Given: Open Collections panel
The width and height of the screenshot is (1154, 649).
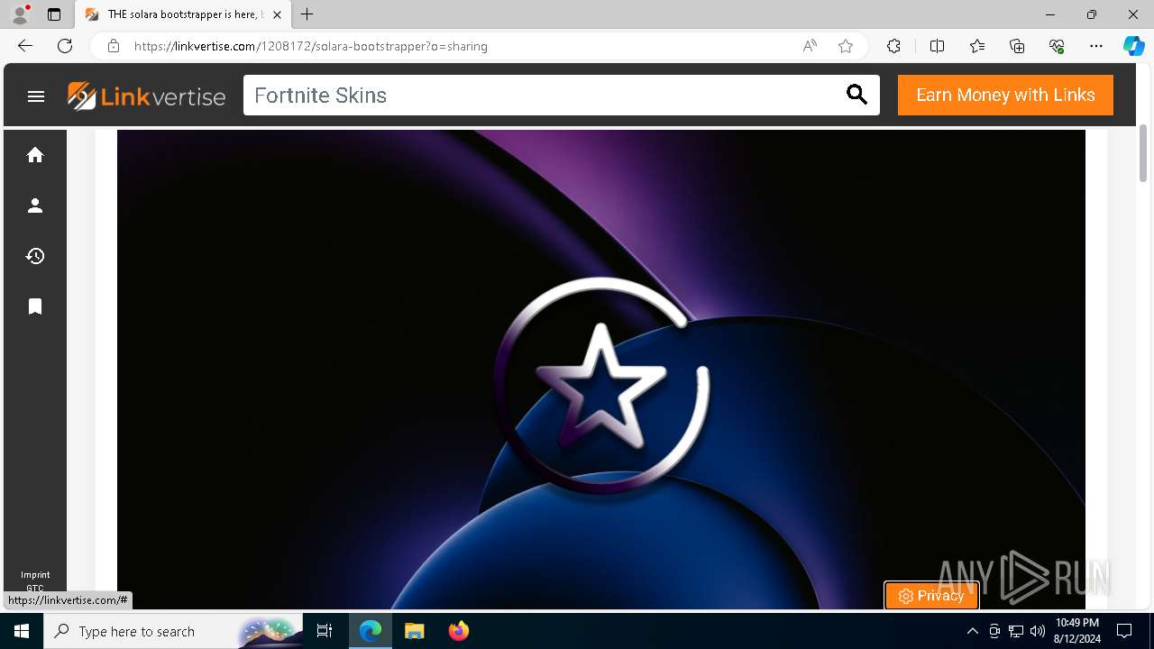Looking at the screenshot, I should [1017, 46].
